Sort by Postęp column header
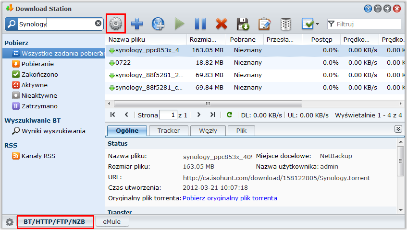407x230 pixels. (x=321, y=40)
